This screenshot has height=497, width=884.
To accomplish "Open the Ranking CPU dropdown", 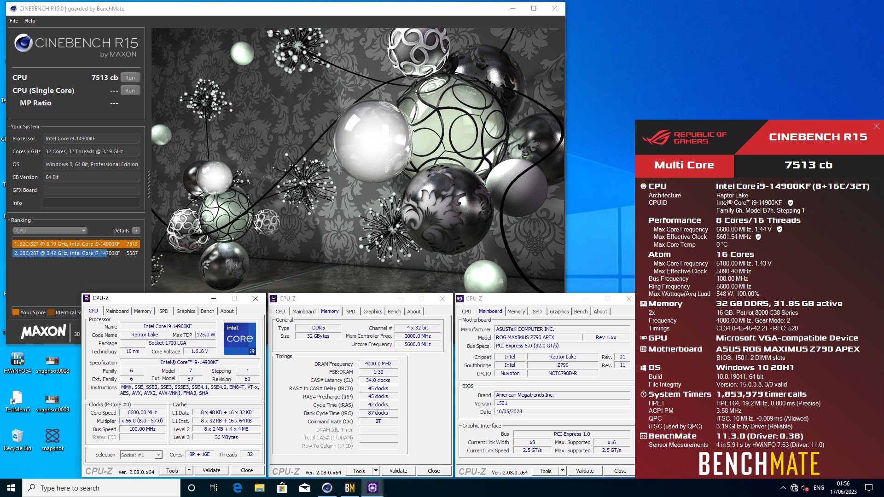I will pos(50,231).
